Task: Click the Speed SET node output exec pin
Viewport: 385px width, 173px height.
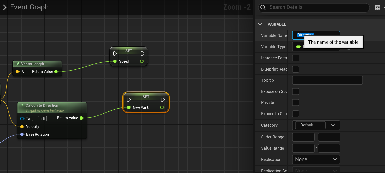Action: click(143, 53)
